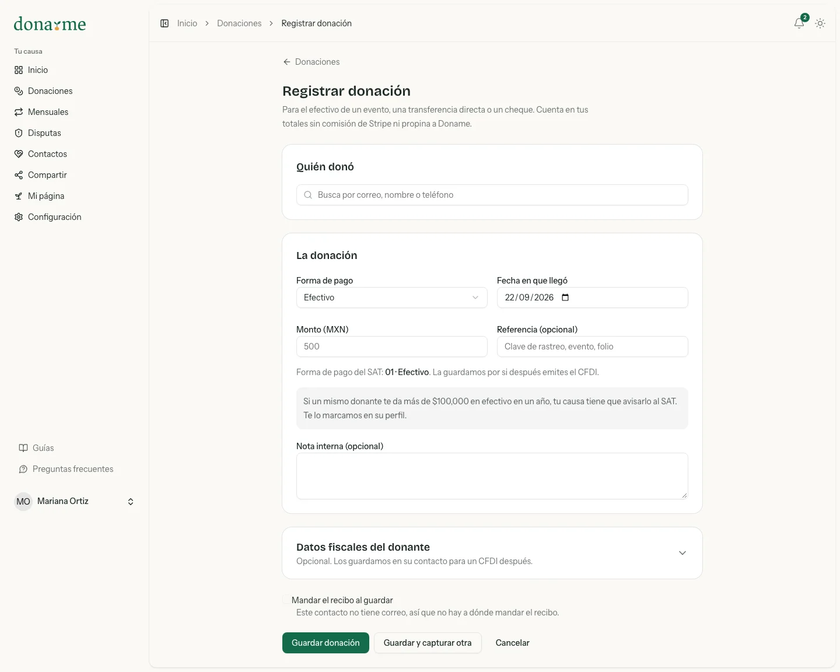Open the calendar picker icon in date field
Viewport: 840px width, 672px height.
pos(565,297)
